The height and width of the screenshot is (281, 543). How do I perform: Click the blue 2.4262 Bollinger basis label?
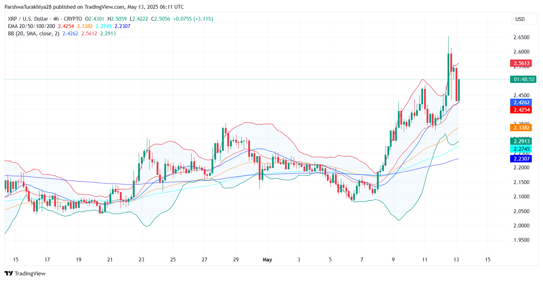click(521, 102)
